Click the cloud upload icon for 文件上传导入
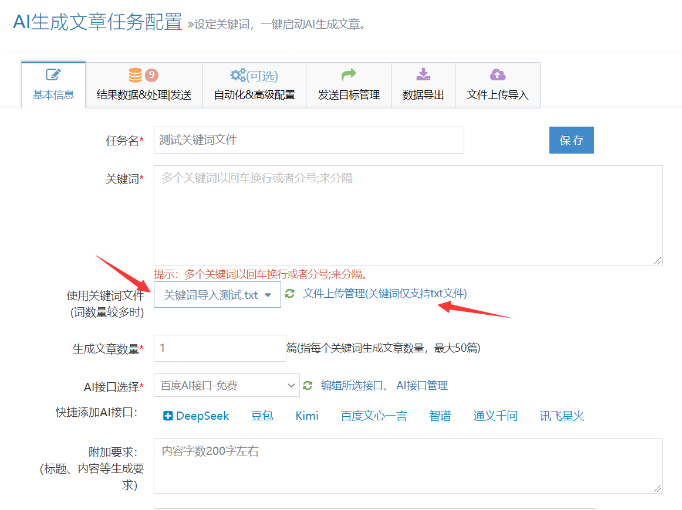Screen dimensions: 682x510 498,75
